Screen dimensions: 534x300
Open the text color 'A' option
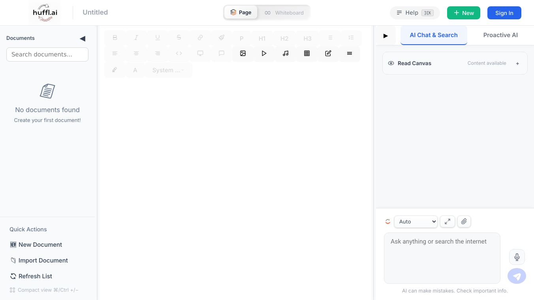135,70
